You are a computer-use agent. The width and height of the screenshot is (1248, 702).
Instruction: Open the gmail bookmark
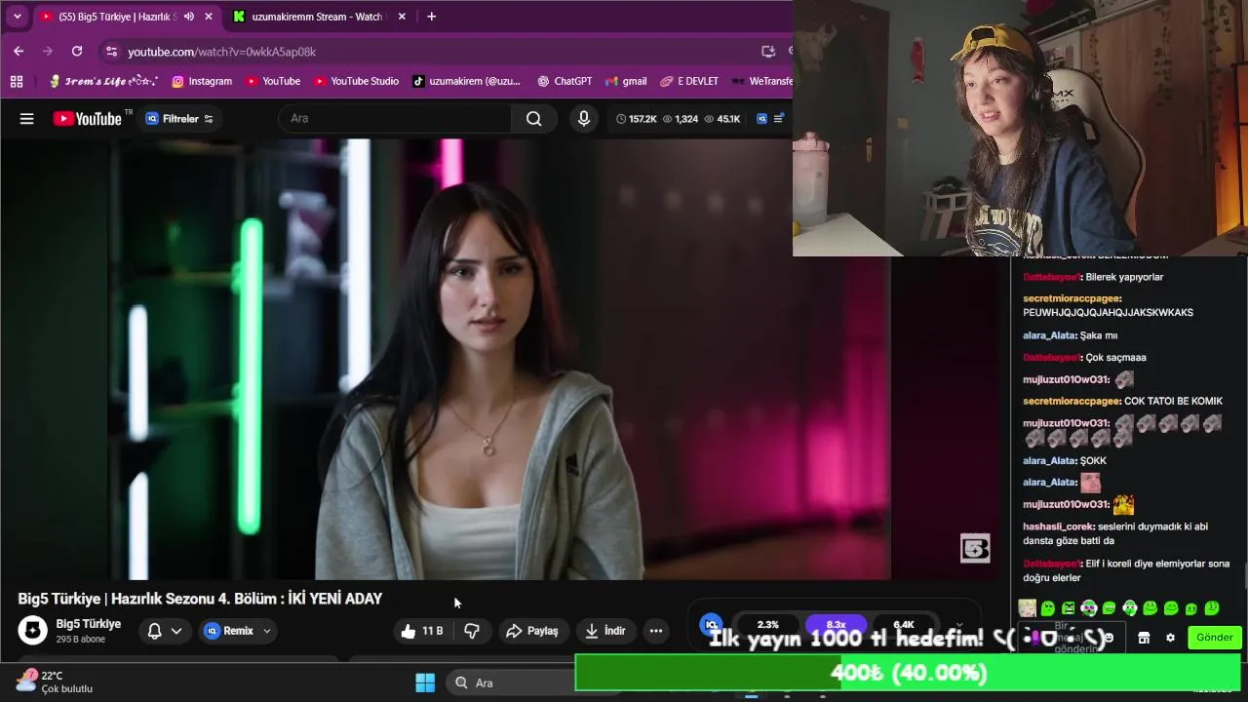(x=626, y=81)
